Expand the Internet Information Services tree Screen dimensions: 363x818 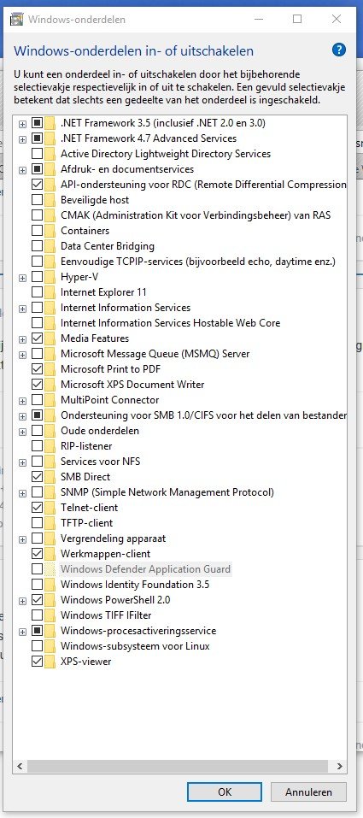pyautogui.click(x=22, y=309)
